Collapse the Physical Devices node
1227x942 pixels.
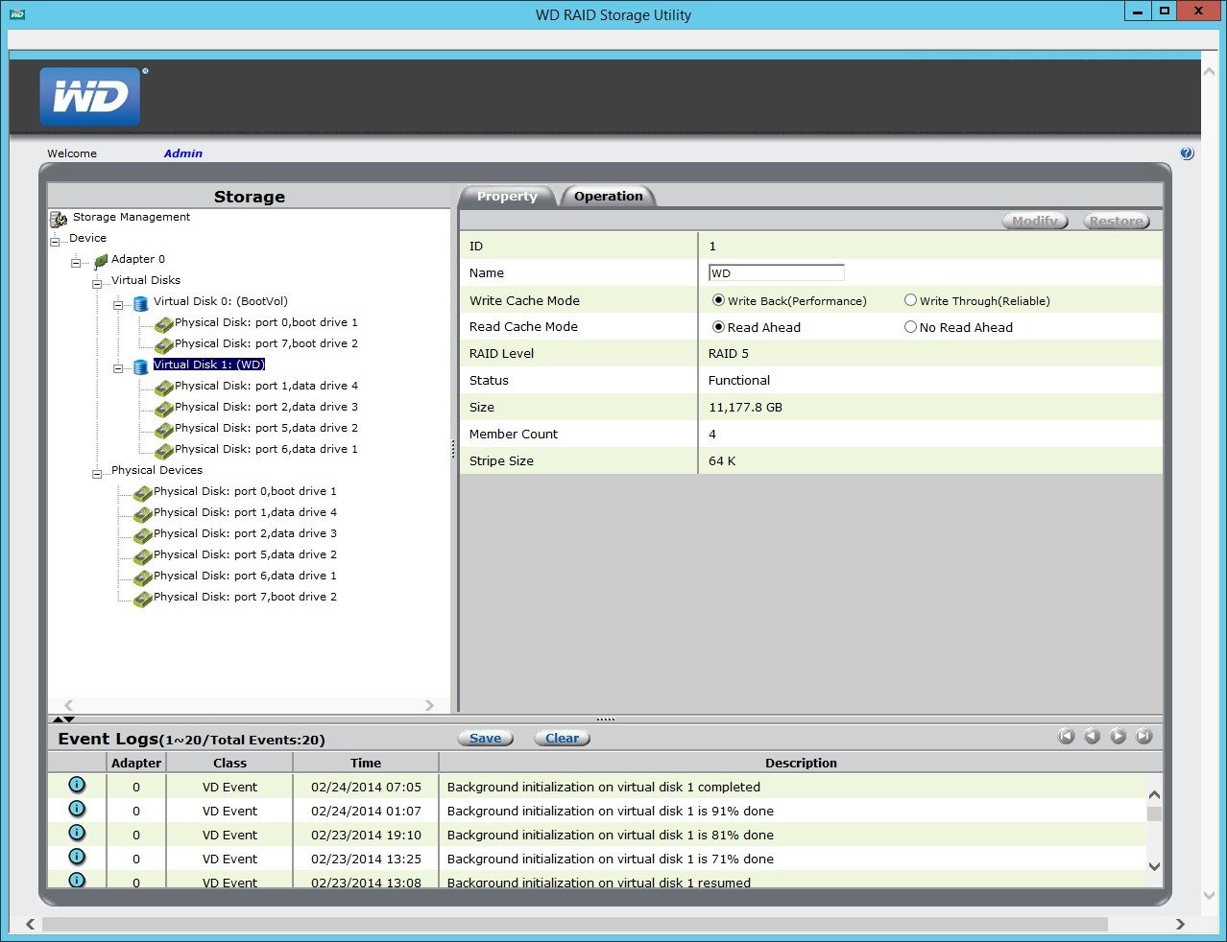click(x=97, y=473)
